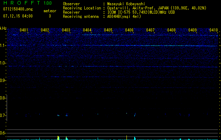Click the 0410 time marker
This screenshot has height=140, width=221.
(214, 30)
